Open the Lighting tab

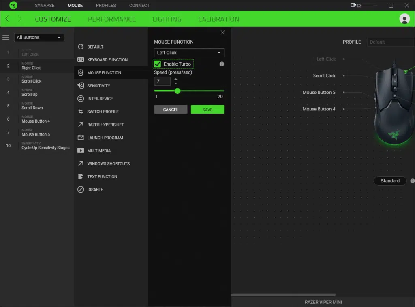[167, 19]
